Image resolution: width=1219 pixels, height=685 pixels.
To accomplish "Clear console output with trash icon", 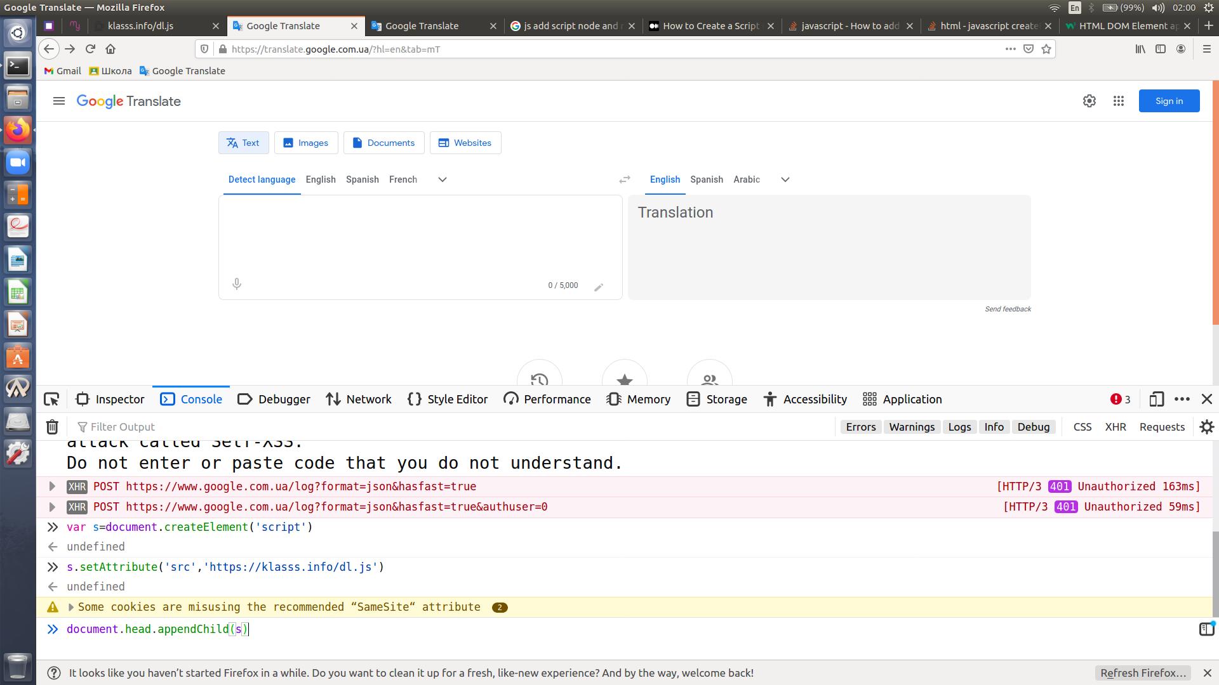I will tap(52, 427).
